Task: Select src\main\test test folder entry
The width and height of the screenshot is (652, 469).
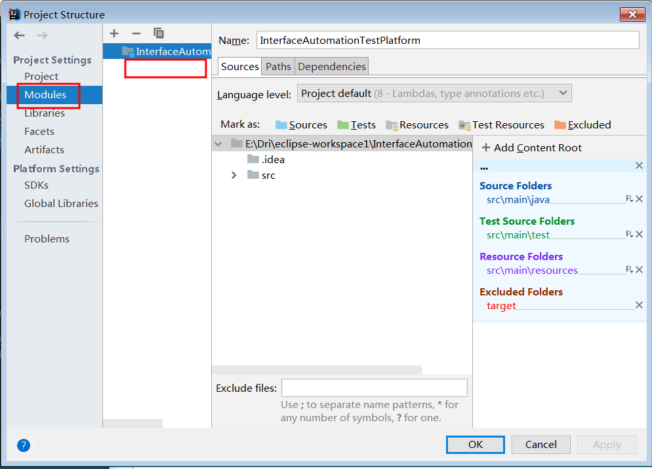Action: pyautogui.click(x=518, y=235)
